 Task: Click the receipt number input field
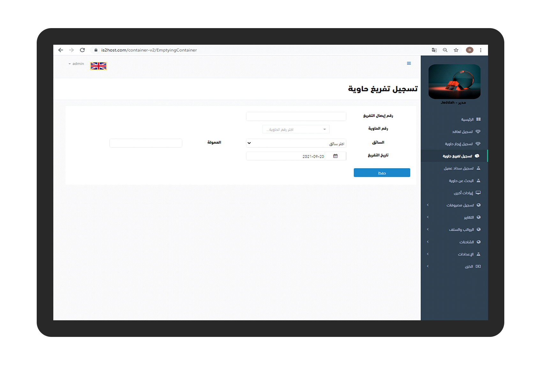pos(296,116)
